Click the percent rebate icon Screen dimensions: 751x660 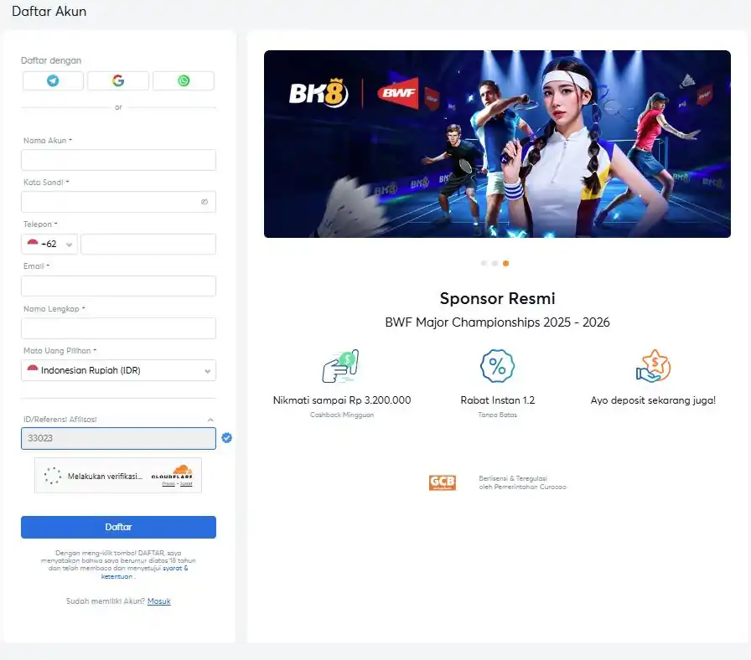click(497, 366)
